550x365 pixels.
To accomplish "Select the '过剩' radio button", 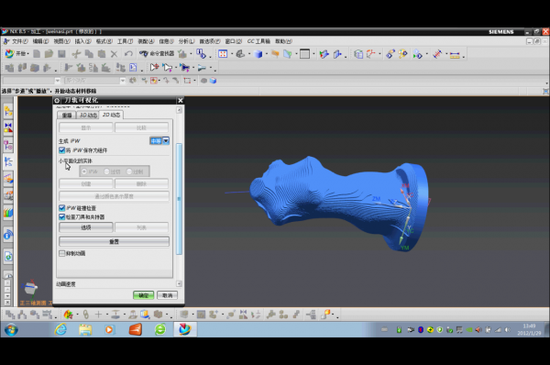I will coord(129,171).
